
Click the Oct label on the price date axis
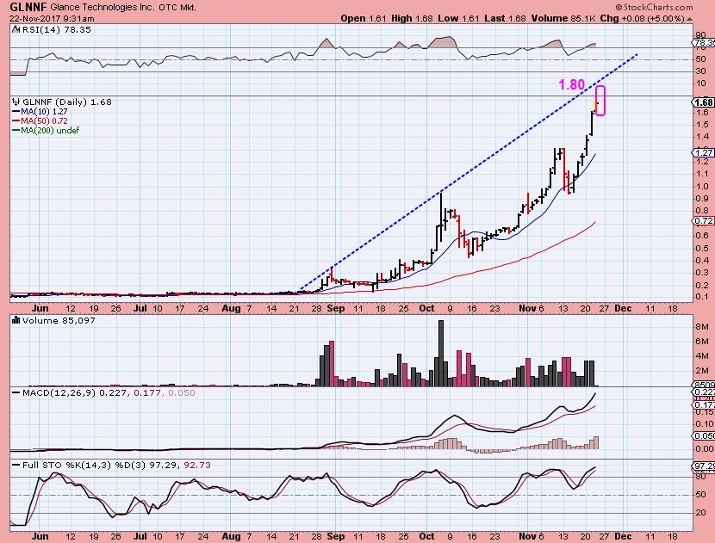[x=424, y=306]
